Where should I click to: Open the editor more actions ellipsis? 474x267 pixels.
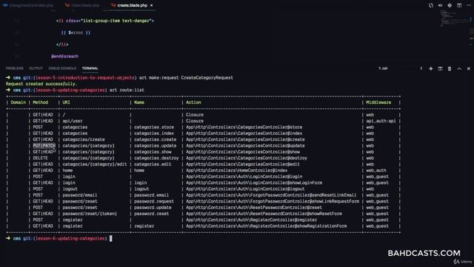tap(469, 5)
